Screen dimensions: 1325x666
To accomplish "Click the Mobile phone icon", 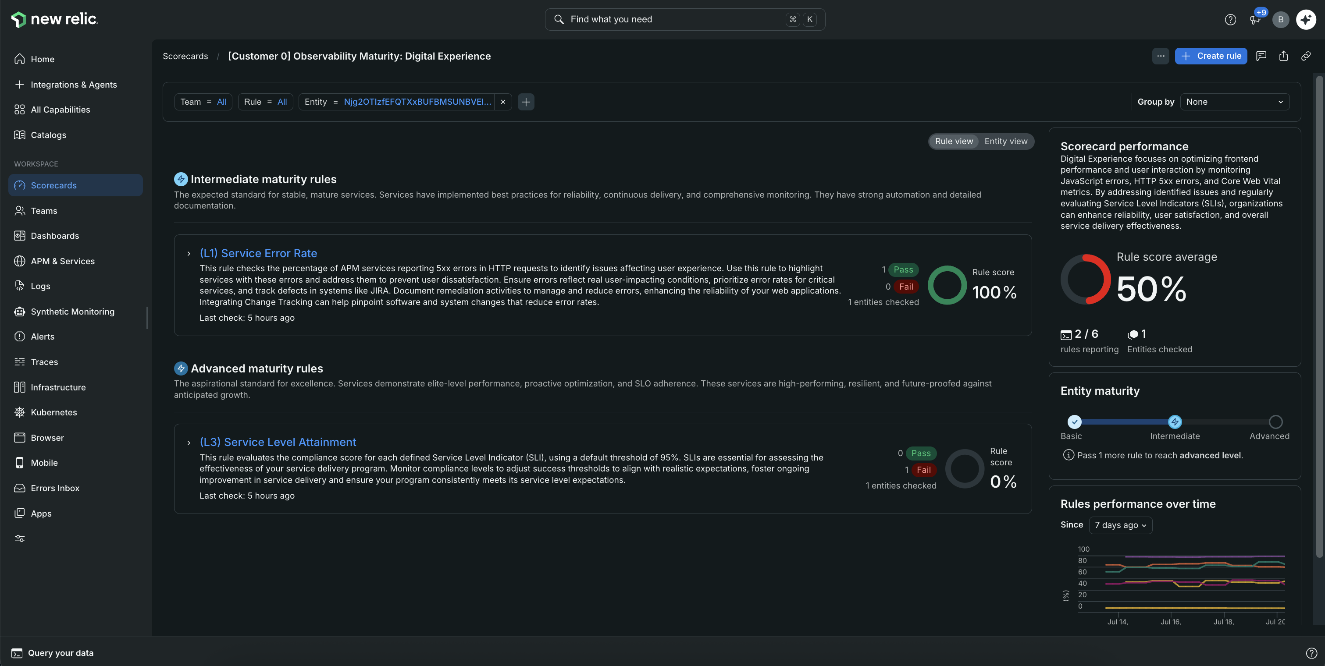I will click(x=20, y=463).
